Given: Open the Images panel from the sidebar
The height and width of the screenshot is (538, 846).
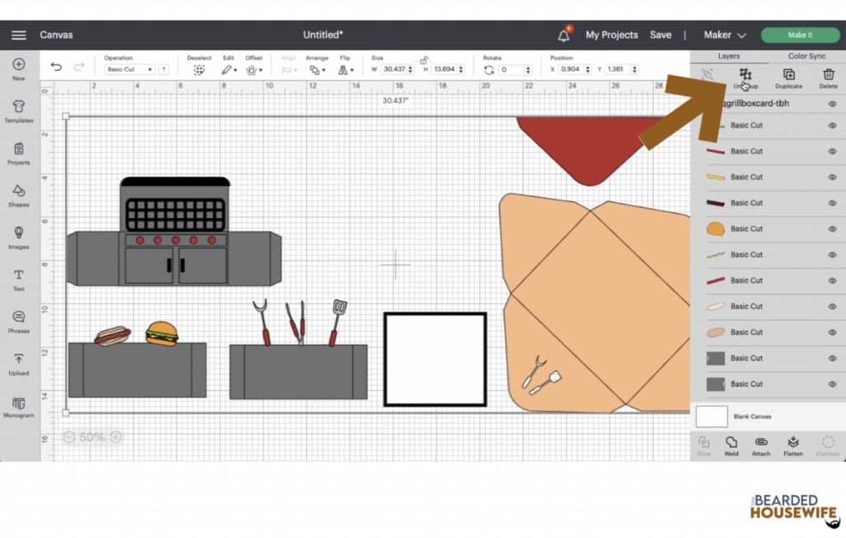Looking at the screenshot, I should pyautogui.click(x=17, y=238).
